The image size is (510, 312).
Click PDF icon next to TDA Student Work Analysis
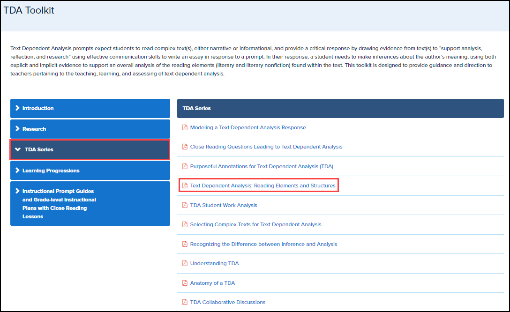[x=185, y=205]
